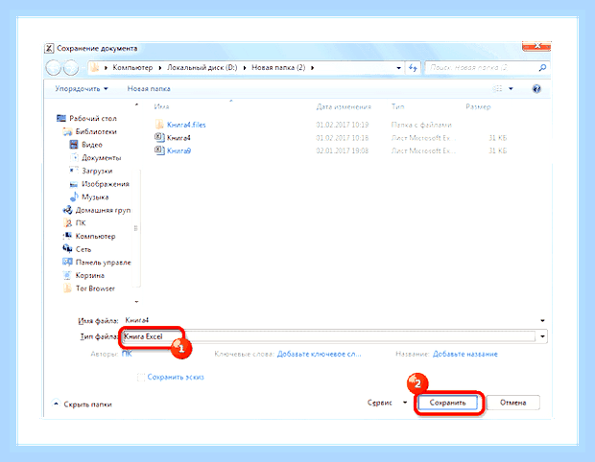Viewport: 595px width, 462px height.
Task: Open the help question mark icon
Action: coord(536,89)
